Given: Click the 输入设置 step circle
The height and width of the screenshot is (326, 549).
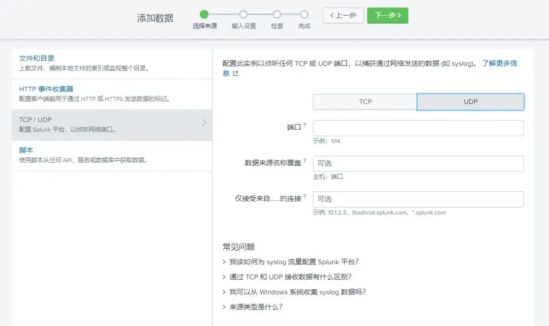Looking at the screenshot, I should pos(243,14).
